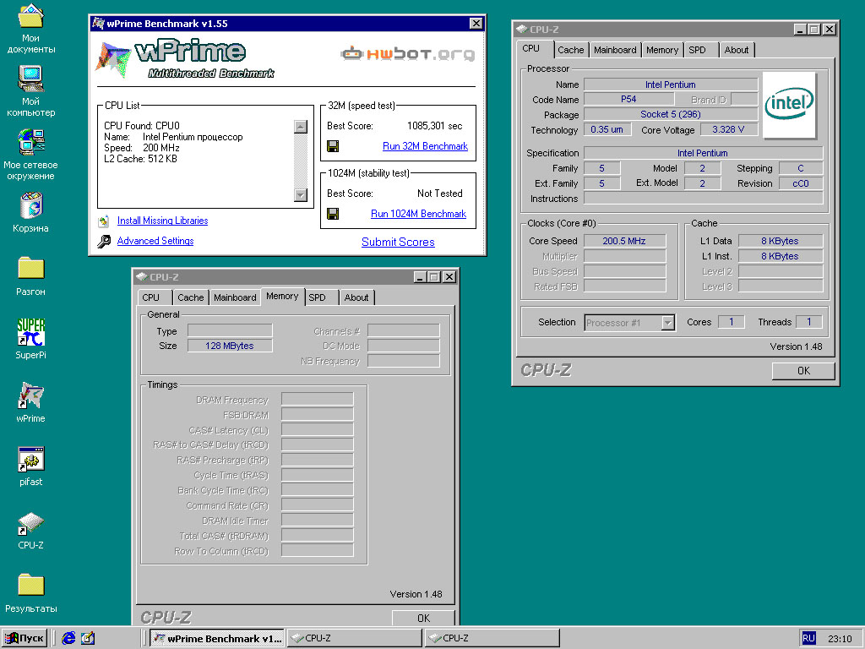
Task: Click the Core Voltage 3.328 V field
Action: pos(728,129)
